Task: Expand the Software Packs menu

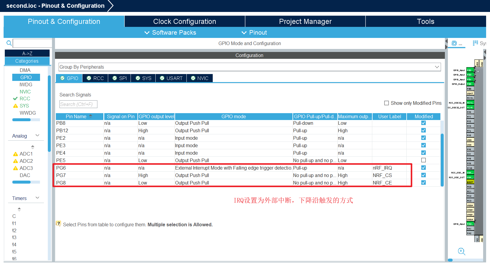Action: 170,33
